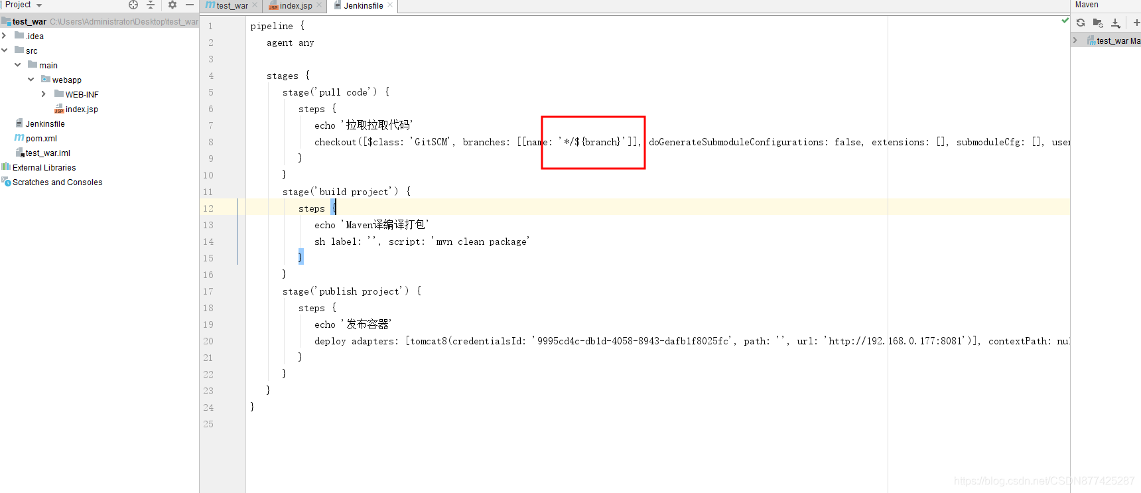This screenshot has width=1141, height=493.
Task: Select the WEB-INF folder
Action: pos(76,95)
